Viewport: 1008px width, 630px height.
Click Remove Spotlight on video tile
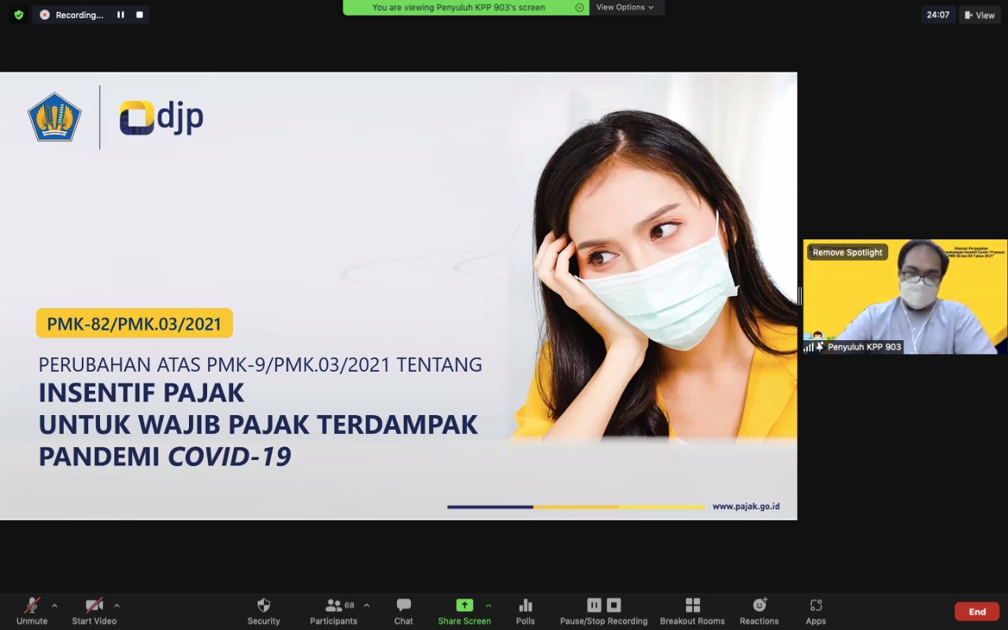pyautogui.click(x=847, y=252)
